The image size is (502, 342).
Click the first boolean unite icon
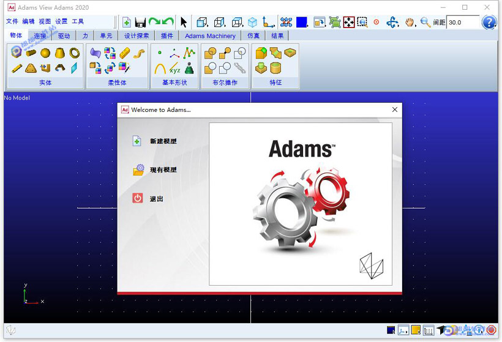coord(211,53)
